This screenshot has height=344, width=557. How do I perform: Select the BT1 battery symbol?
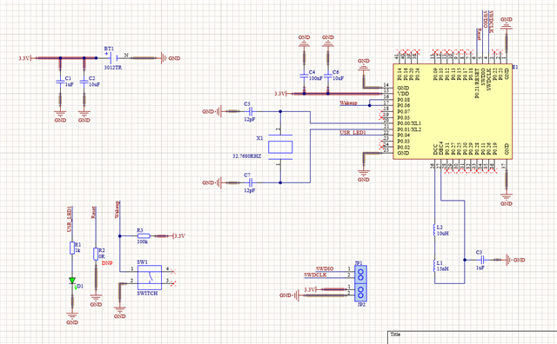pyautogui.click(x=114, y=58)
